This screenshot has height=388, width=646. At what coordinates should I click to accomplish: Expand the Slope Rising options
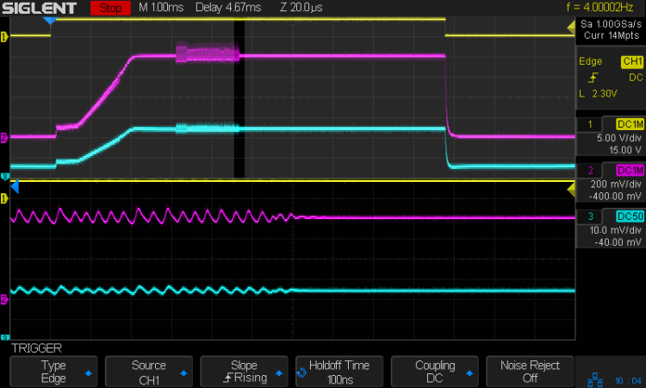point(244,371)
